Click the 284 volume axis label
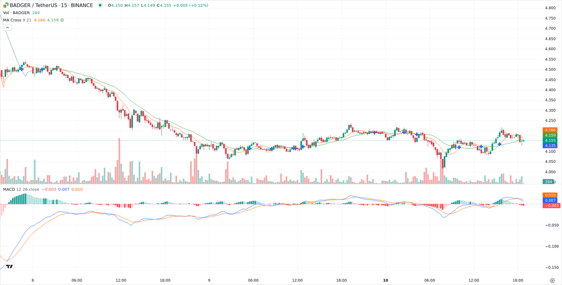 [x=549, y=182]
